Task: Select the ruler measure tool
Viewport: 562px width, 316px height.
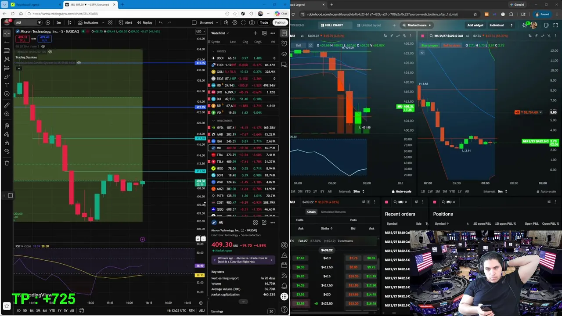Action: pyautogui.click(x=7, y=105)
